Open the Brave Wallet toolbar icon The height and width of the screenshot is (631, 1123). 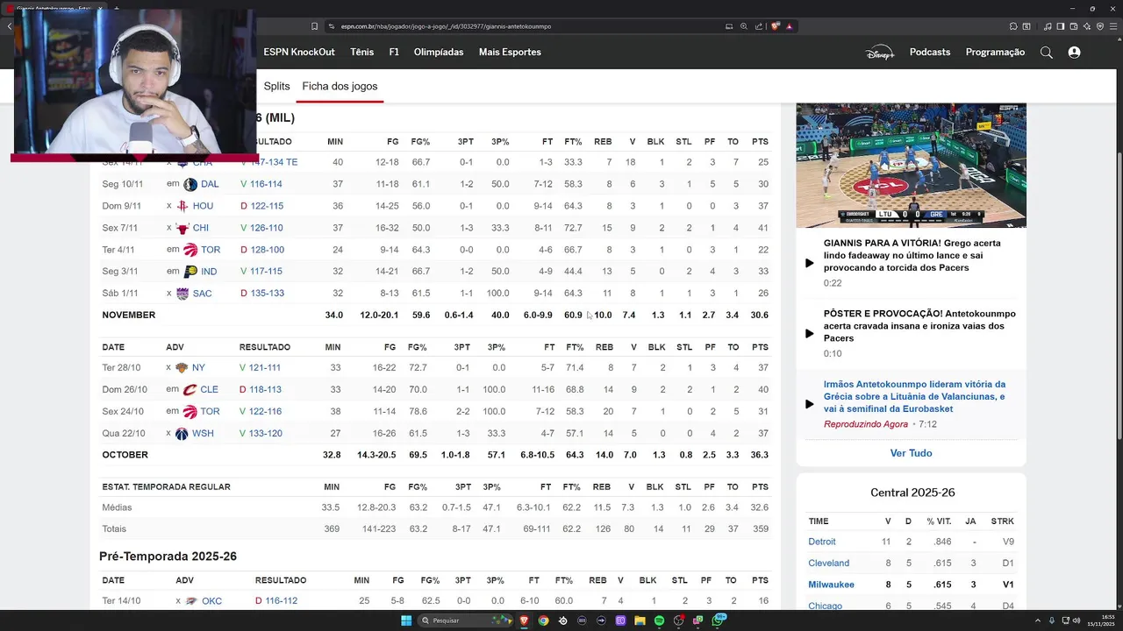coord(1074,26)
